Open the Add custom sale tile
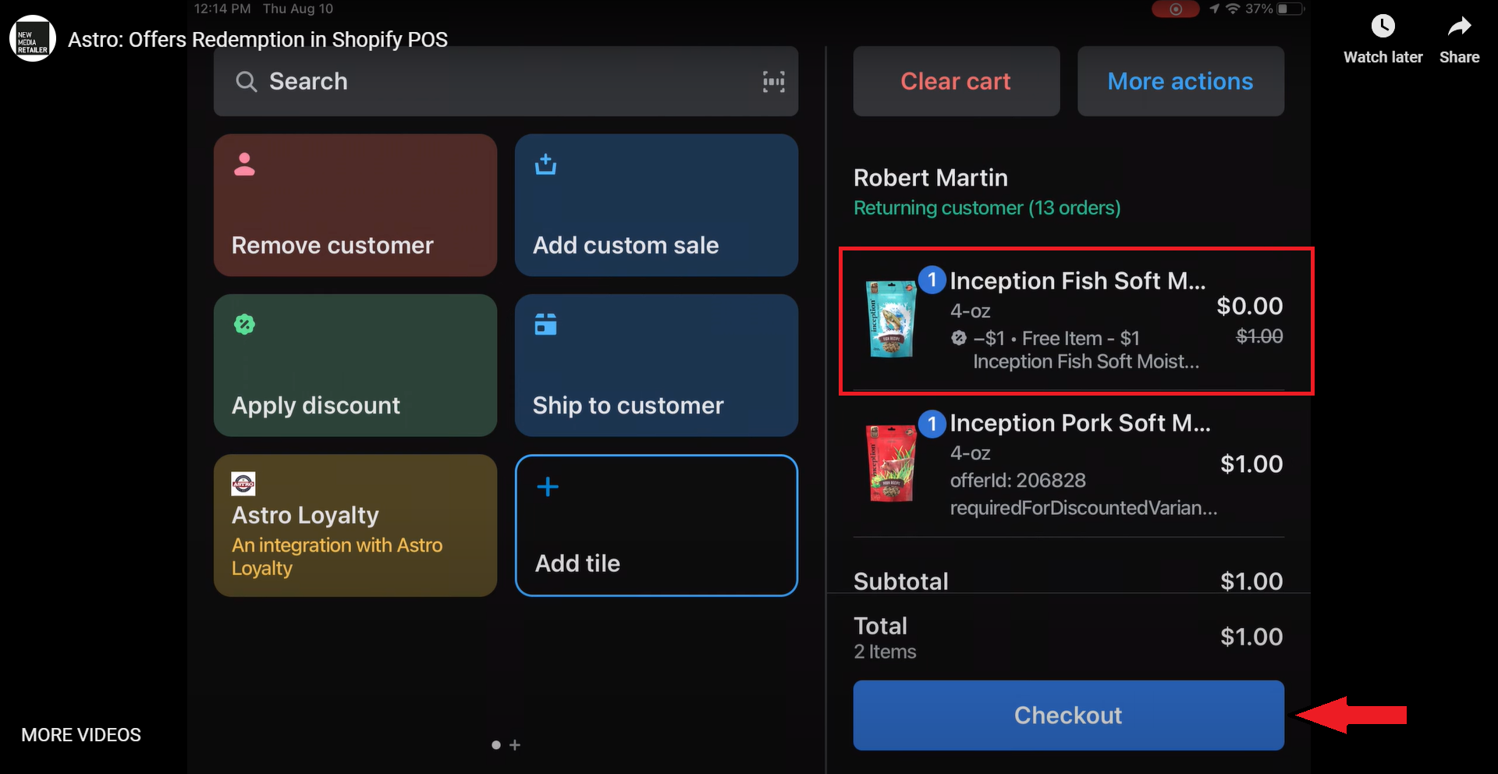 (x=656, y=205)
